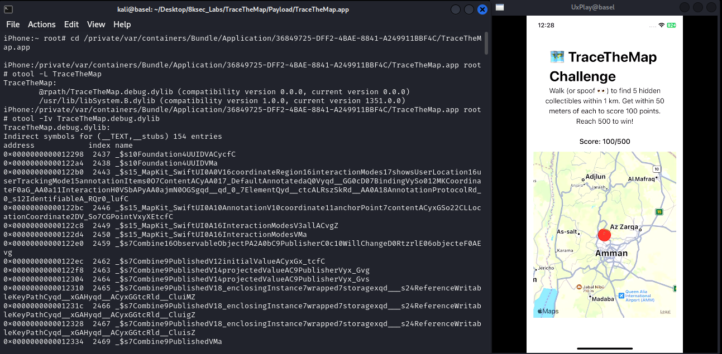Tap the iPhone home indicator bar
The height and width of the screenshot is (354, 722).
pos(604,349)
